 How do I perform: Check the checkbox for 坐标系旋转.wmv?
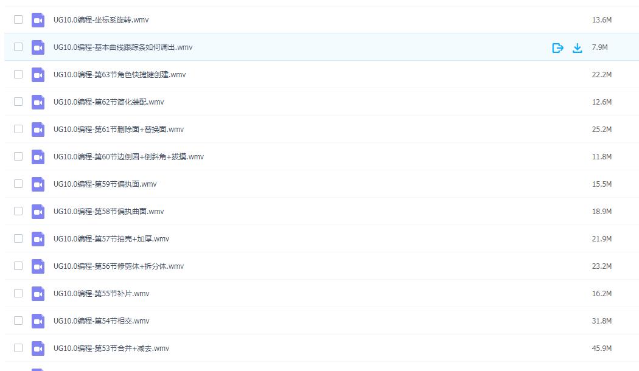18,19
